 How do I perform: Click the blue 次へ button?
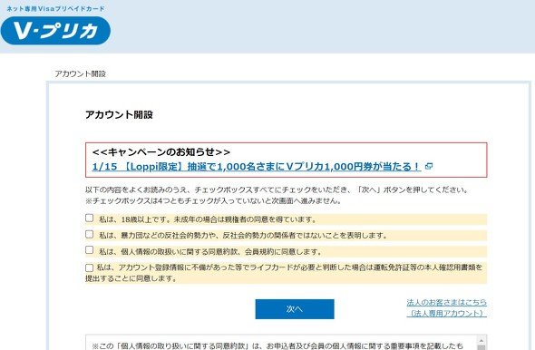coord(295,309)
